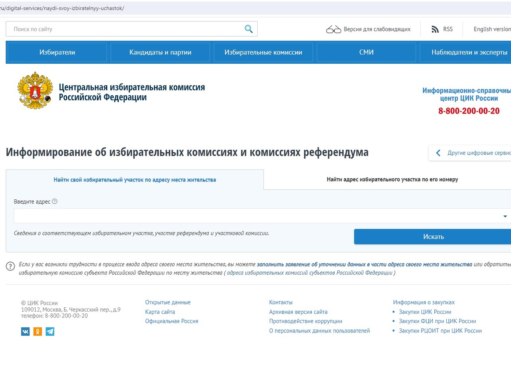Click the Информационно-справочный центр ЦИК России heading

467,94
